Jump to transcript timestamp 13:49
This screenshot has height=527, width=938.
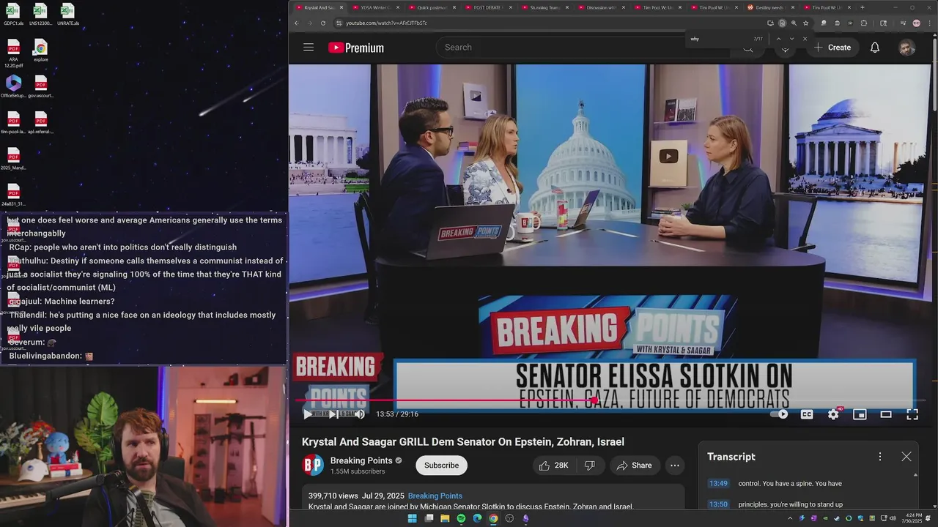coord(718,484)
